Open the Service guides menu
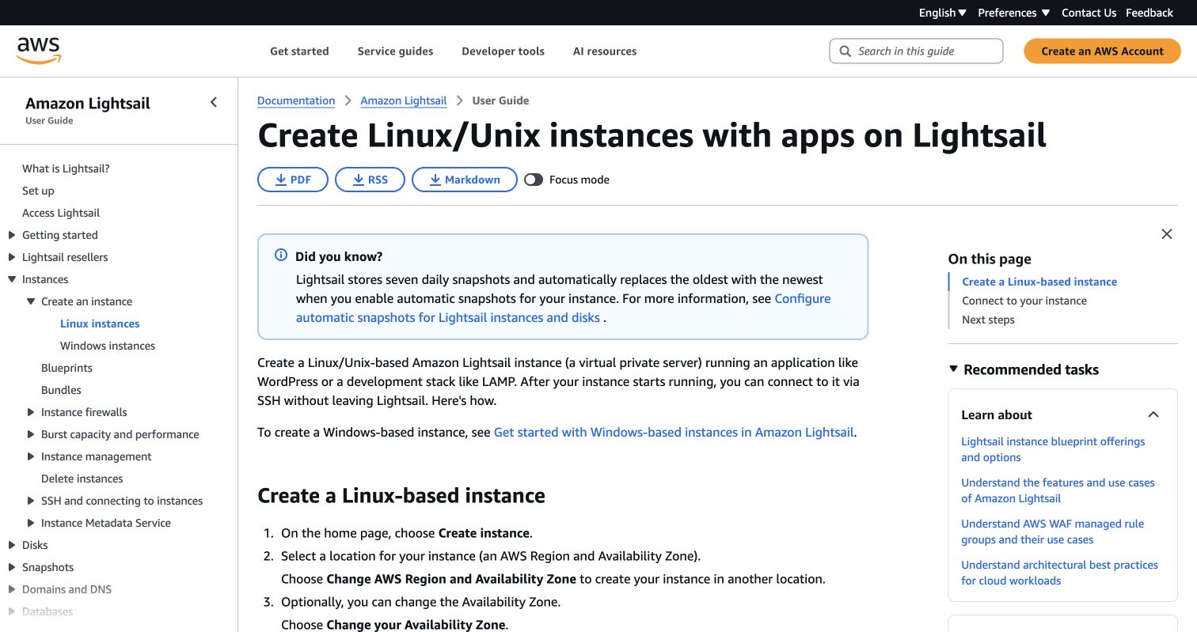Screen dimensions: 1197x632 (395, 51)
